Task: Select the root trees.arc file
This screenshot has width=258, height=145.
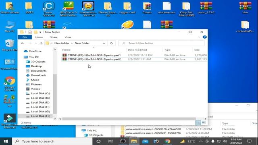Action: pyautogui.click(x=166, y=8)
